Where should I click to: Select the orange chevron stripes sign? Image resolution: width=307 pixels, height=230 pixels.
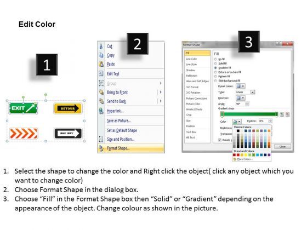pos(24,134)
